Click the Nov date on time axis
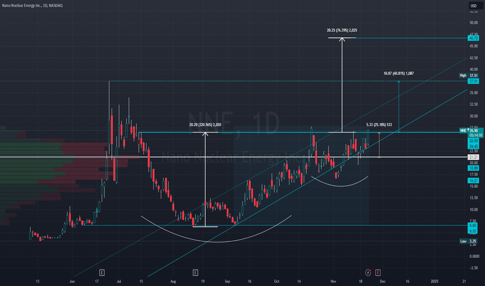 333,281
